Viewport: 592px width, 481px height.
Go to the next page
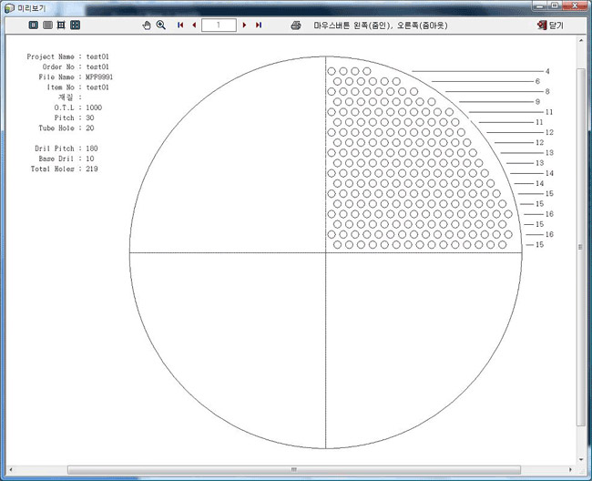point(244,25)
